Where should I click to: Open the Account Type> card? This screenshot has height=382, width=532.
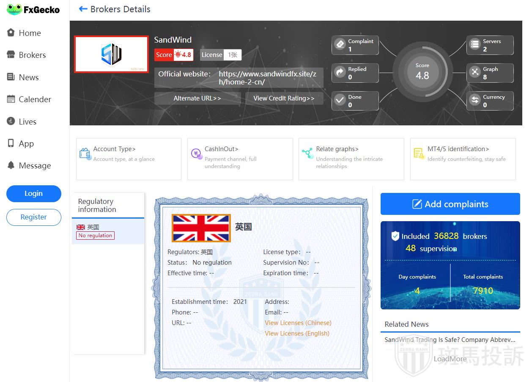tap(129, 159)
